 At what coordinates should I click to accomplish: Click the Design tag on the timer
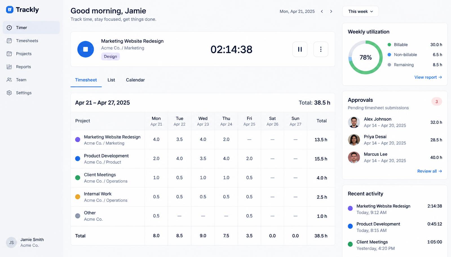coord(110,56)
